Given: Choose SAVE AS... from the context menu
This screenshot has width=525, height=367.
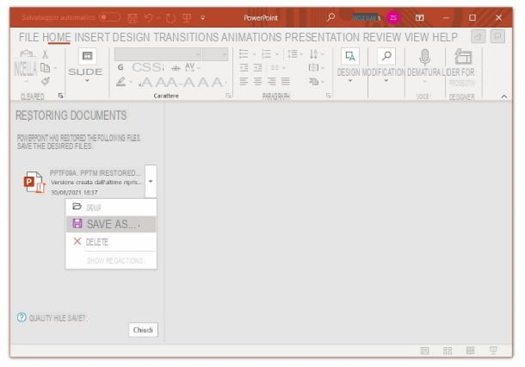Looking at the screenshot, I should [x=111, y=224].
